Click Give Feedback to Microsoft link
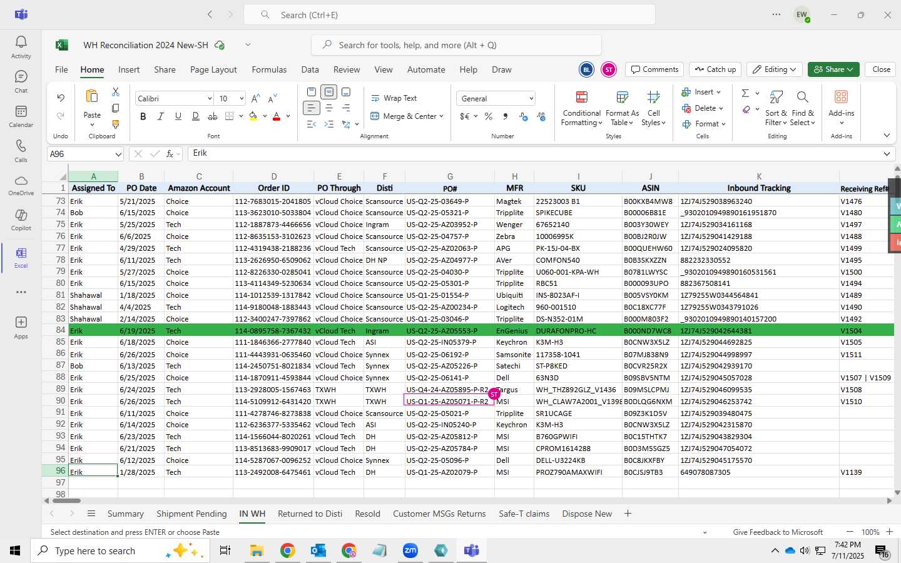 tap(778, 532)
